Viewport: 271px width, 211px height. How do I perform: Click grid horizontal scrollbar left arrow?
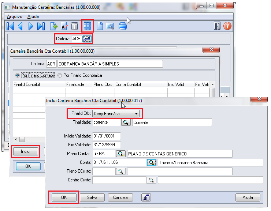[x=16, y=139]
